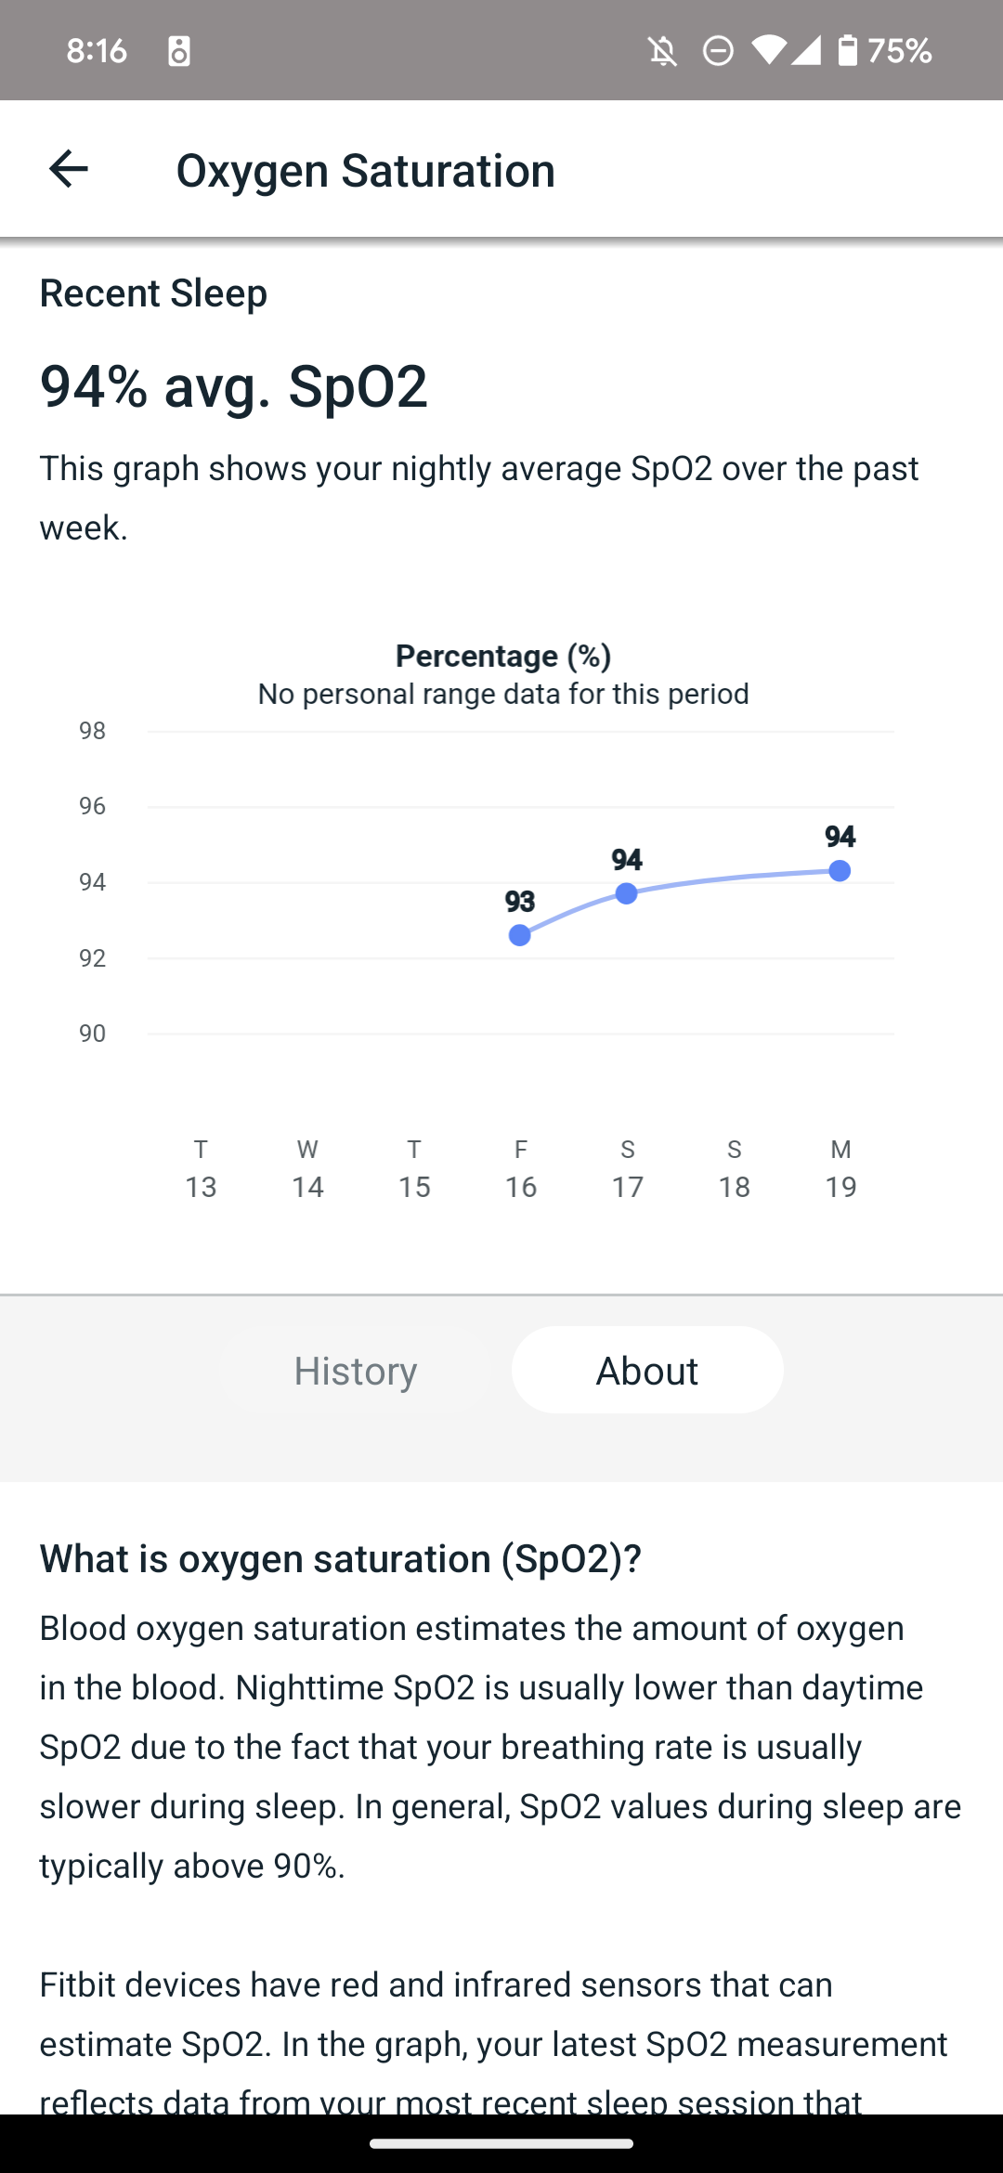
Task: Tap the Wi-Fi signal status icon
Action: 769,50
